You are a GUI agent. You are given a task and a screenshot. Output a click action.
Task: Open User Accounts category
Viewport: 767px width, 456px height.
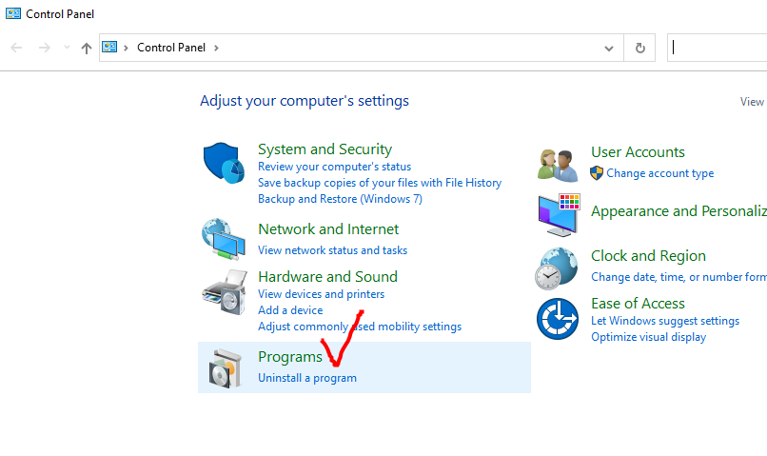[638, 152]
